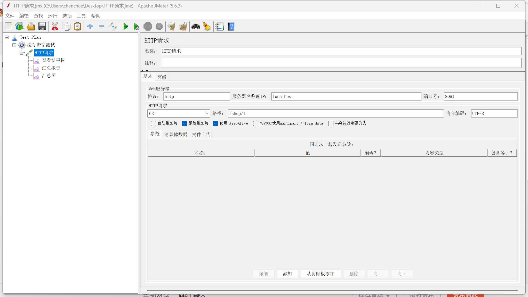This screenshot has height=297, width=528.
Task: Toggle the 使用 KeepAlive checkbox
Action: [215, 123]
